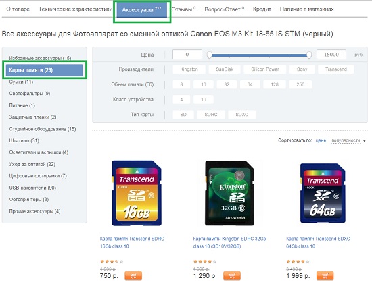The height and width of the screenshot is (282, 372).
Task: Filter by 8 GB memory size
Action: pos(181,84)
